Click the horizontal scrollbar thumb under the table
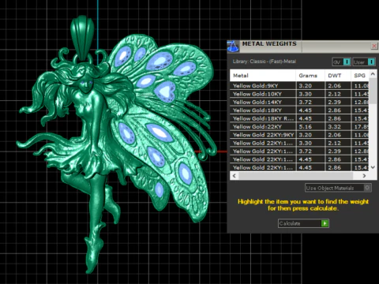The width and height of the screenshot is (379, 284). [x=295, y=176]
